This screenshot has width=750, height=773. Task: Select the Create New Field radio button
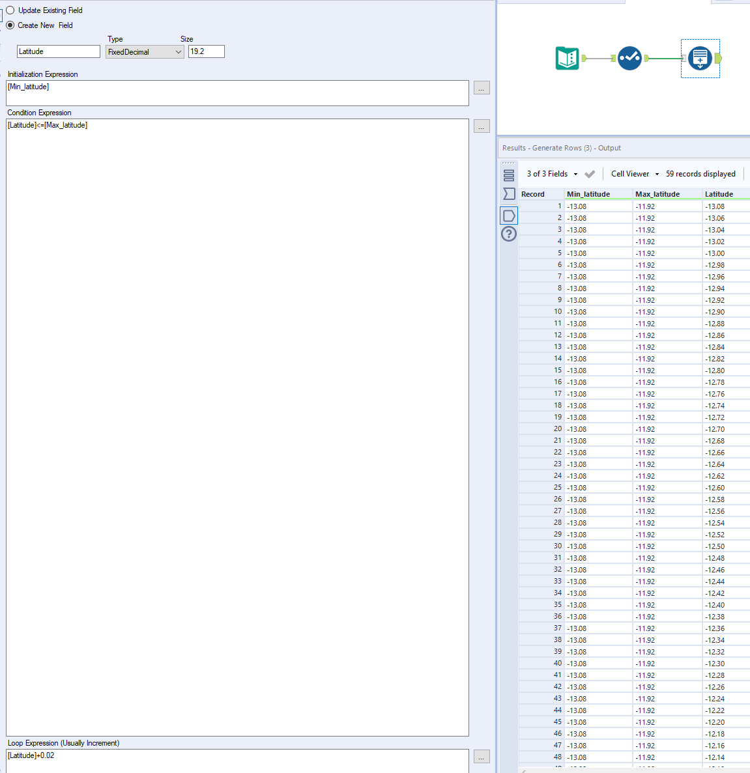pos(10,25)
